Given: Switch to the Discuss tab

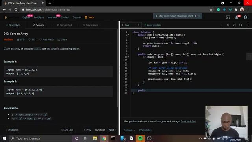Looking at the screenshot, I should [x=65, y=25].
